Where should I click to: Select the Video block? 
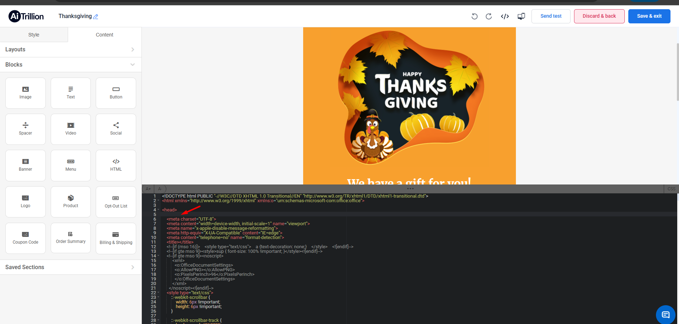coord(71,129)
